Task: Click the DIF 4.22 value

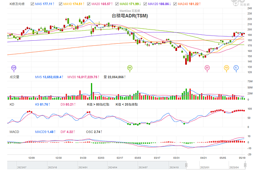Action: 67,132
